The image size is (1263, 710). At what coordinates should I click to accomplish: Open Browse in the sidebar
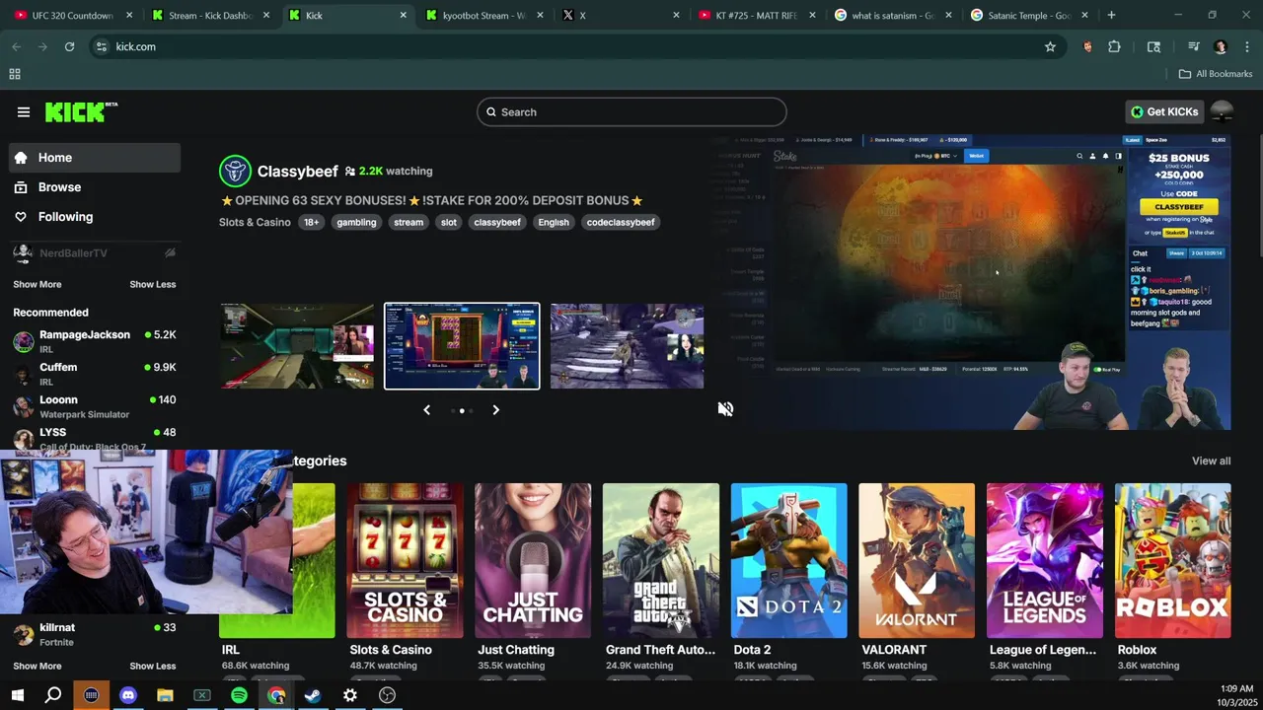tap(95, 187)
